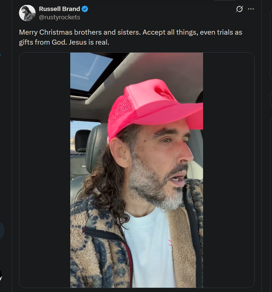Visit the @rustyrockets handle link
Image resolution: width=272 pixels, height=292 pixels.
pyautogui.click(x=60, y=17)
